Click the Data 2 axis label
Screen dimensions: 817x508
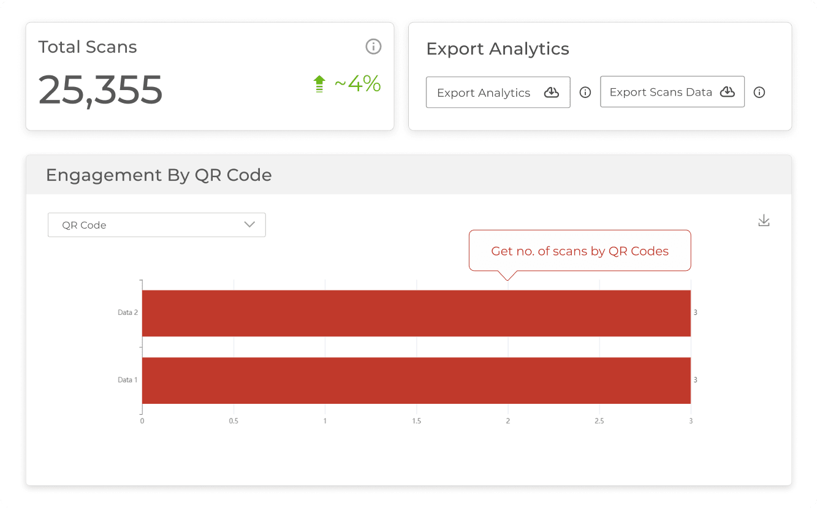pyautogui.click(x=127, y=313)
